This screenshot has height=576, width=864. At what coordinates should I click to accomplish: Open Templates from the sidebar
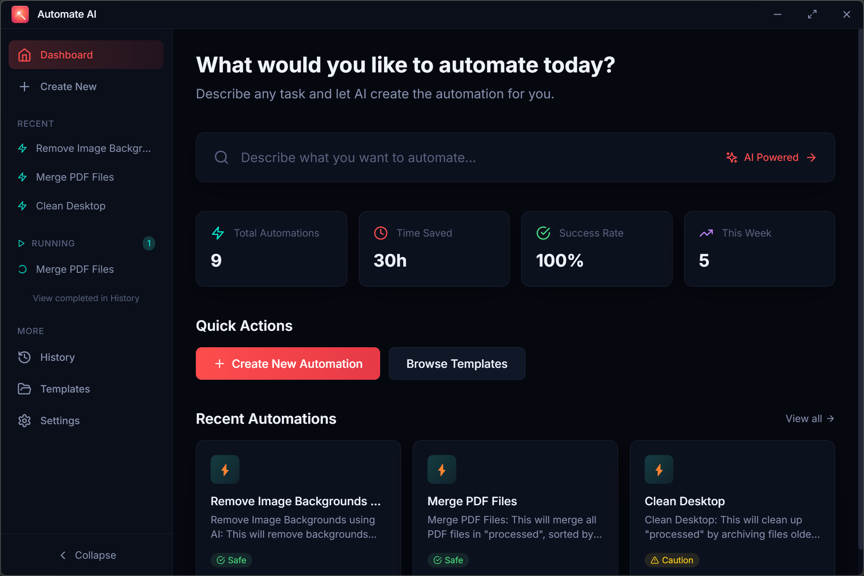(x=65, y=389)
